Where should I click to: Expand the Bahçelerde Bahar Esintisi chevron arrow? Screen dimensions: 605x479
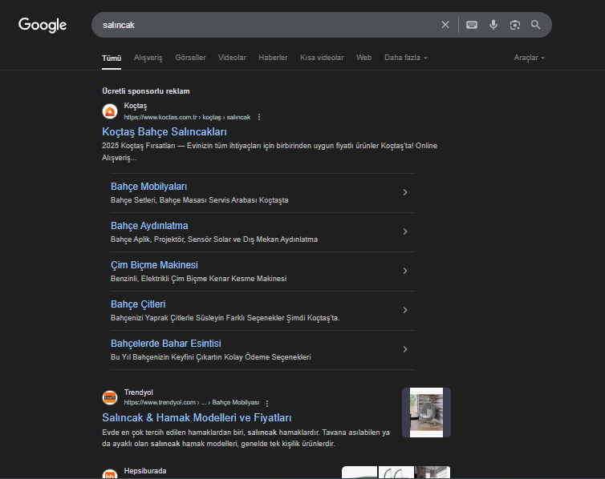pyautogui.click(x=405, y=349)
